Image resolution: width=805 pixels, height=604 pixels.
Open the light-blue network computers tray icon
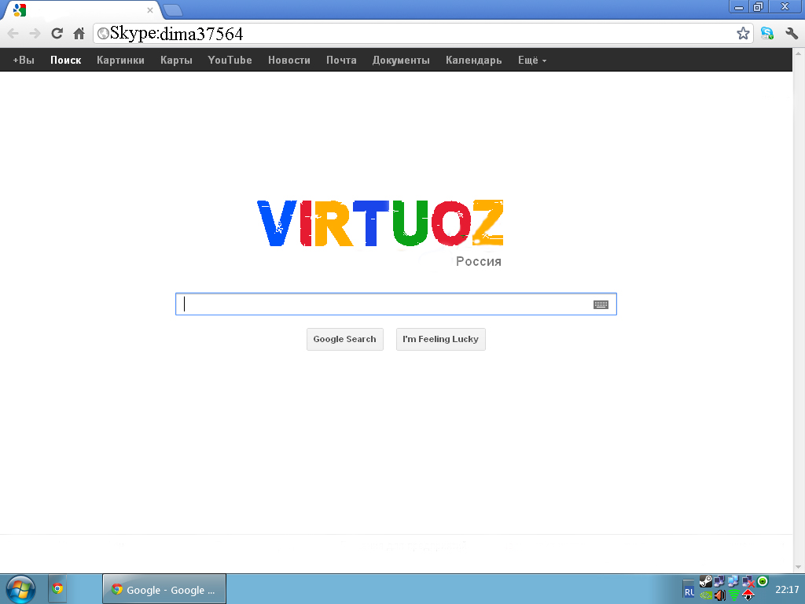point(733,581)
